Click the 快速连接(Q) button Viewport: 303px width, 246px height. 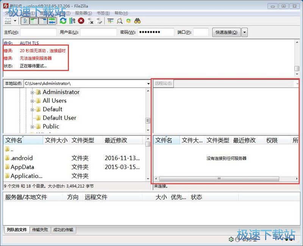click(226, 32)
